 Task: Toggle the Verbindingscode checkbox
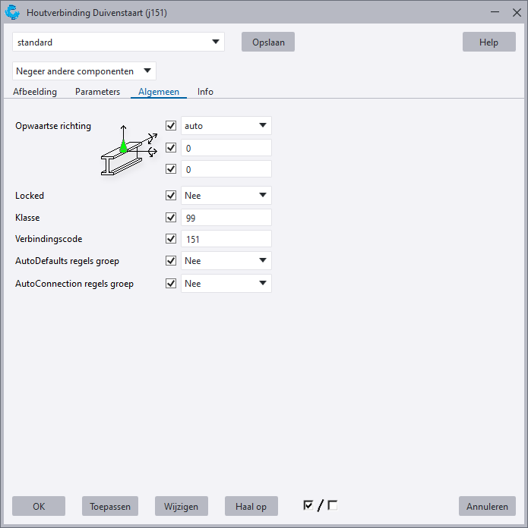coord(171,239)
